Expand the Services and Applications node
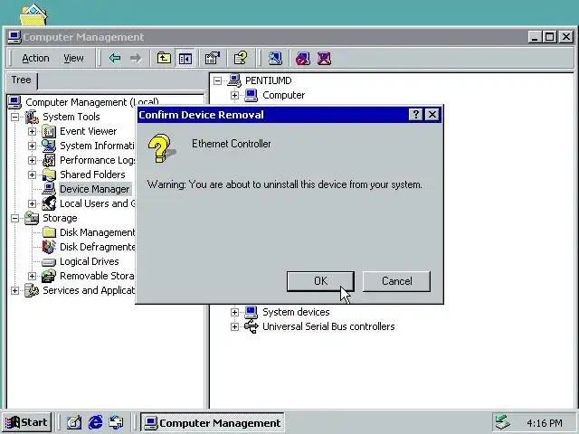 (x=14, y=290)
